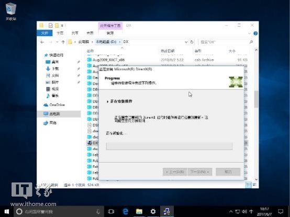
Task: Go up one folder level with up arrow
Action: (x=63, y=42)
